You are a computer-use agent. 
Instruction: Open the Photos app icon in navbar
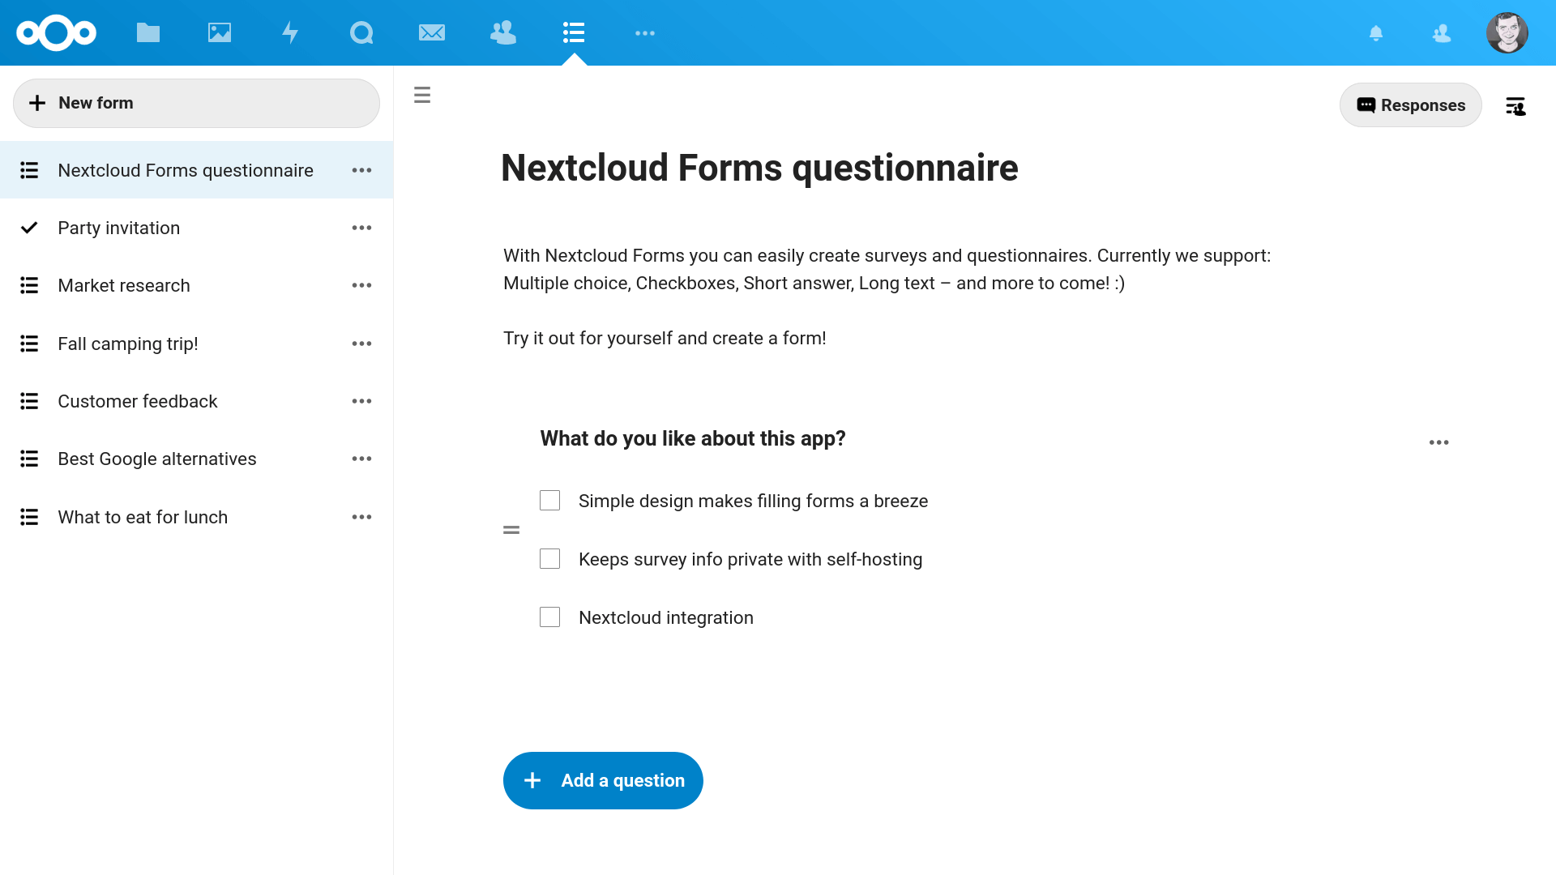click(x=219, y=33)
